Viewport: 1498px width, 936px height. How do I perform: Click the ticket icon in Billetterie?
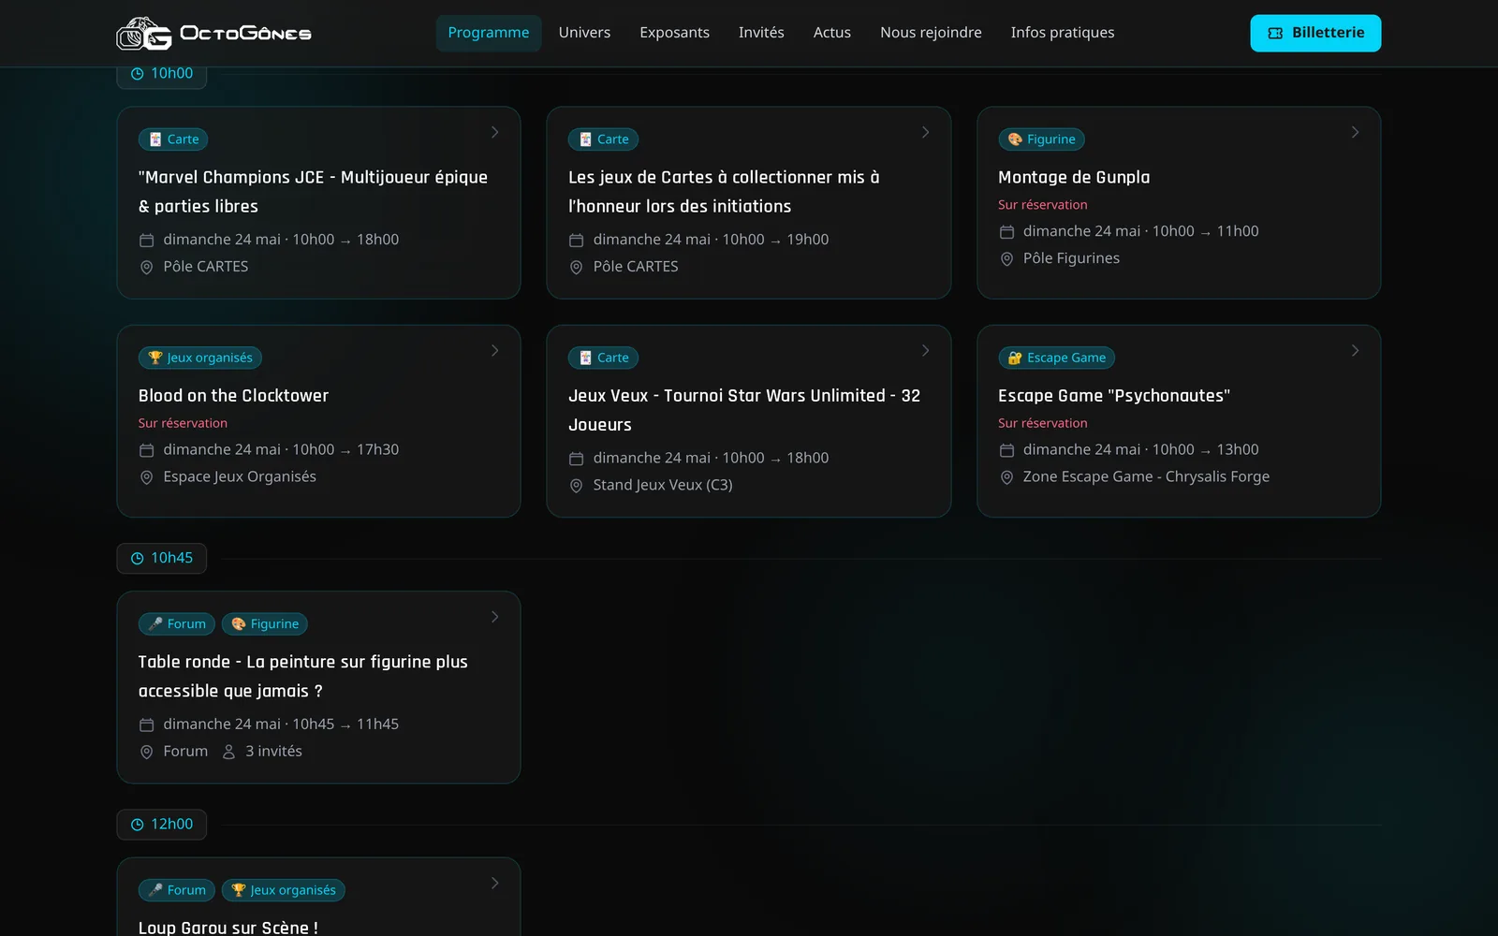pyautogui.click(x=1275, y=33)
